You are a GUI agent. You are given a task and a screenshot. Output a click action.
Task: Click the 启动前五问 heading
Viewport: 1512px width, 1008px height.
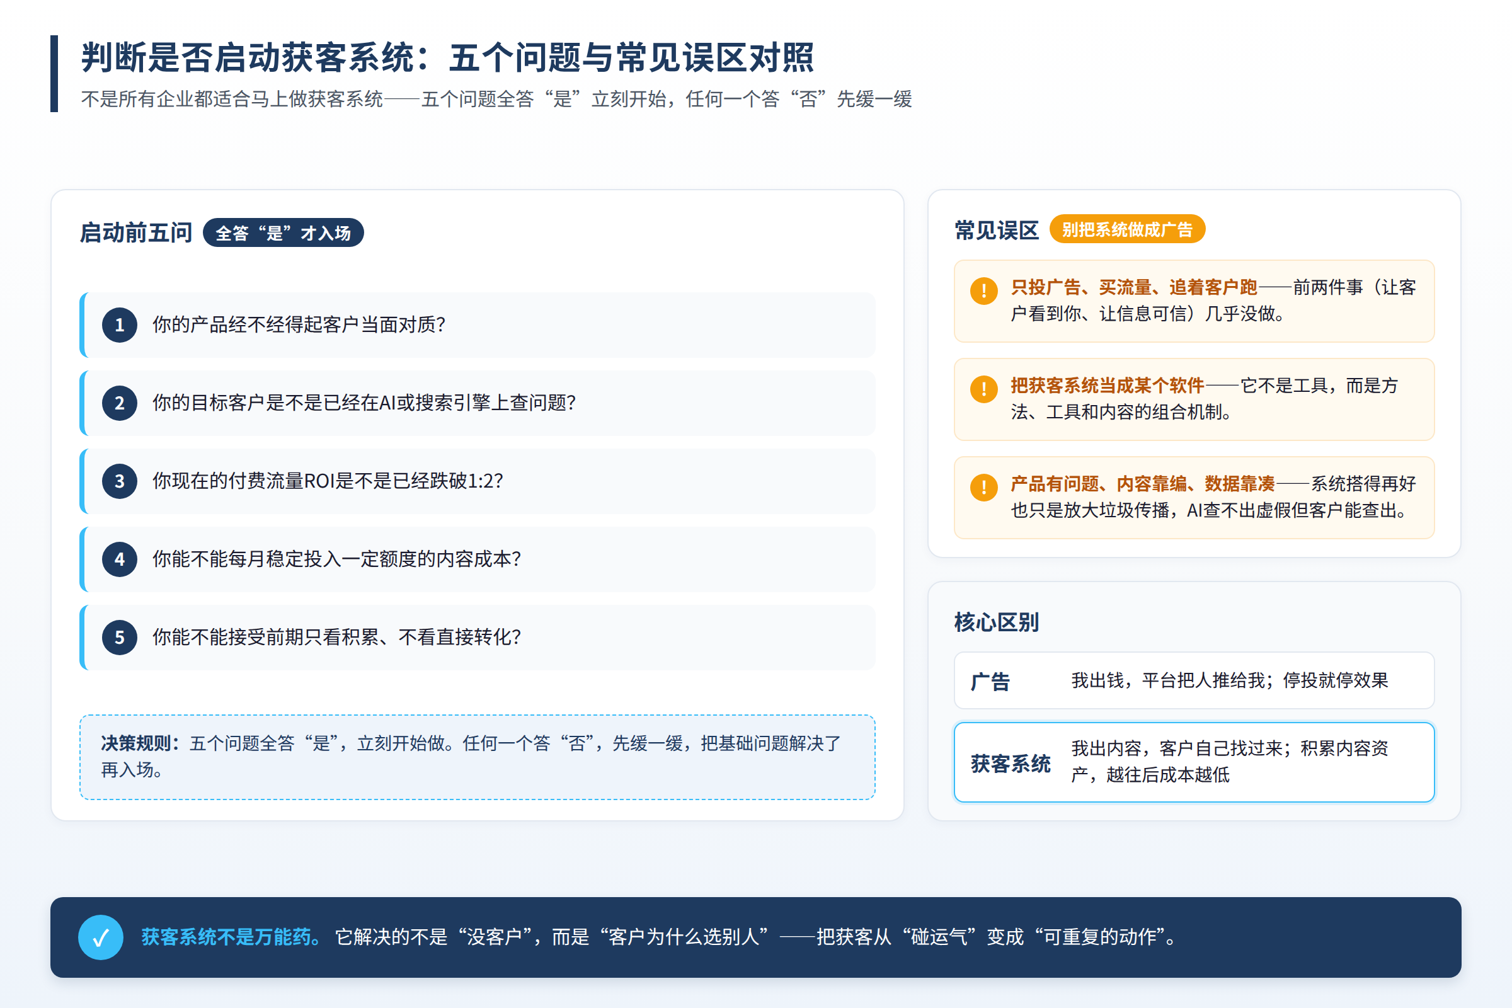coord(135,232)
